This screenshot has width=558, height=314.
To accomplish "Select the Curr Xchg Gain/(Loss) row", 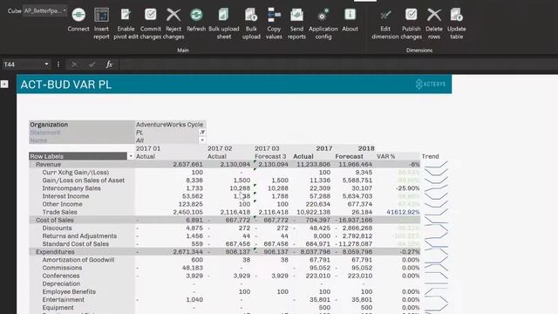I will (76, 173).
